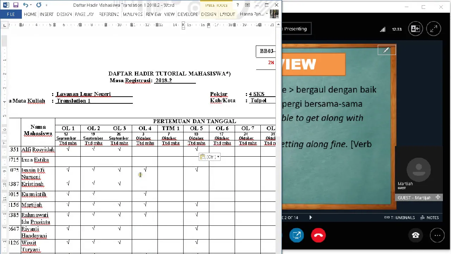The width and height of the screenshot is (451, 254).
Task: Click the OL 5 column header cell
Action: coord(196,128)
